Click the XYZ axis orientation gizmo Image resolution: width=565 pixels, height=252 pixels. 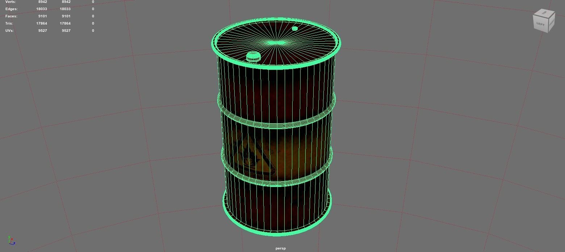(11, 241)
